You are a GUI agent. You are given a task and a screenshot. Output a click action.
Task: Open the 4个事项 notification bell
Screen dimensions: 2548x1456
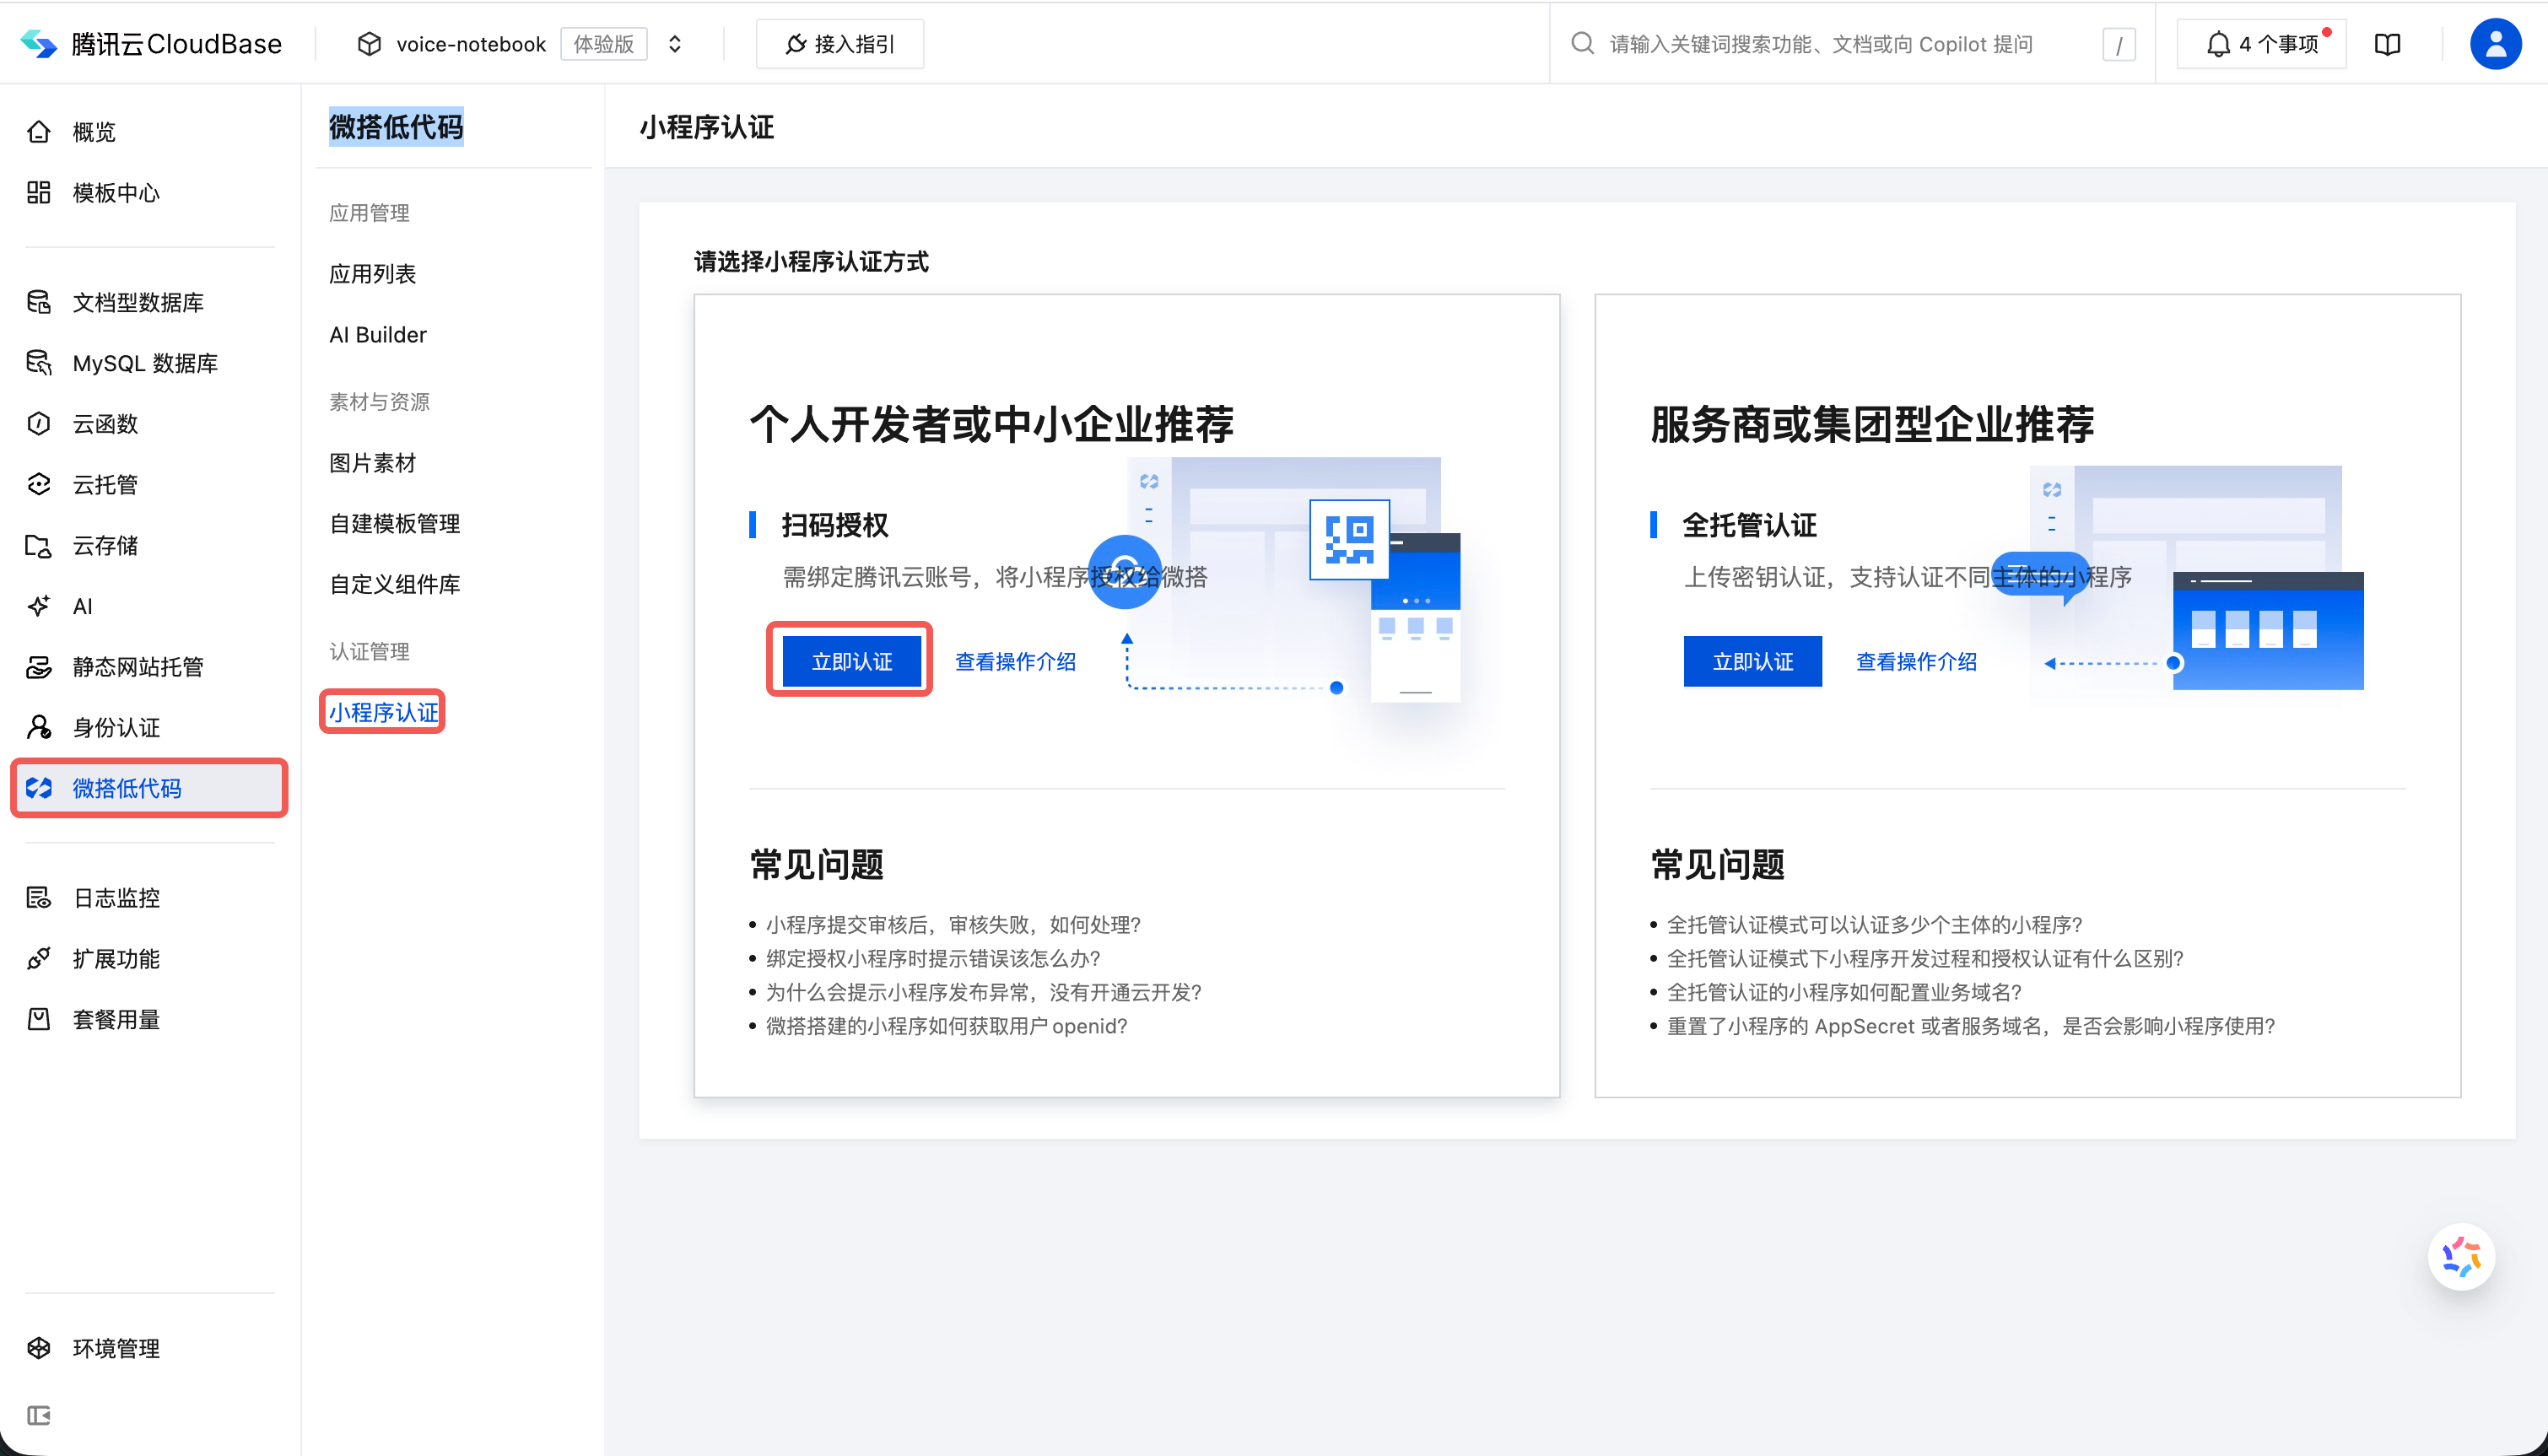click(2261, 43)
